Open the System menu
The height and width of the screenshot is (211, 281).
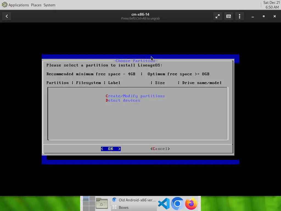coord(49,5)
